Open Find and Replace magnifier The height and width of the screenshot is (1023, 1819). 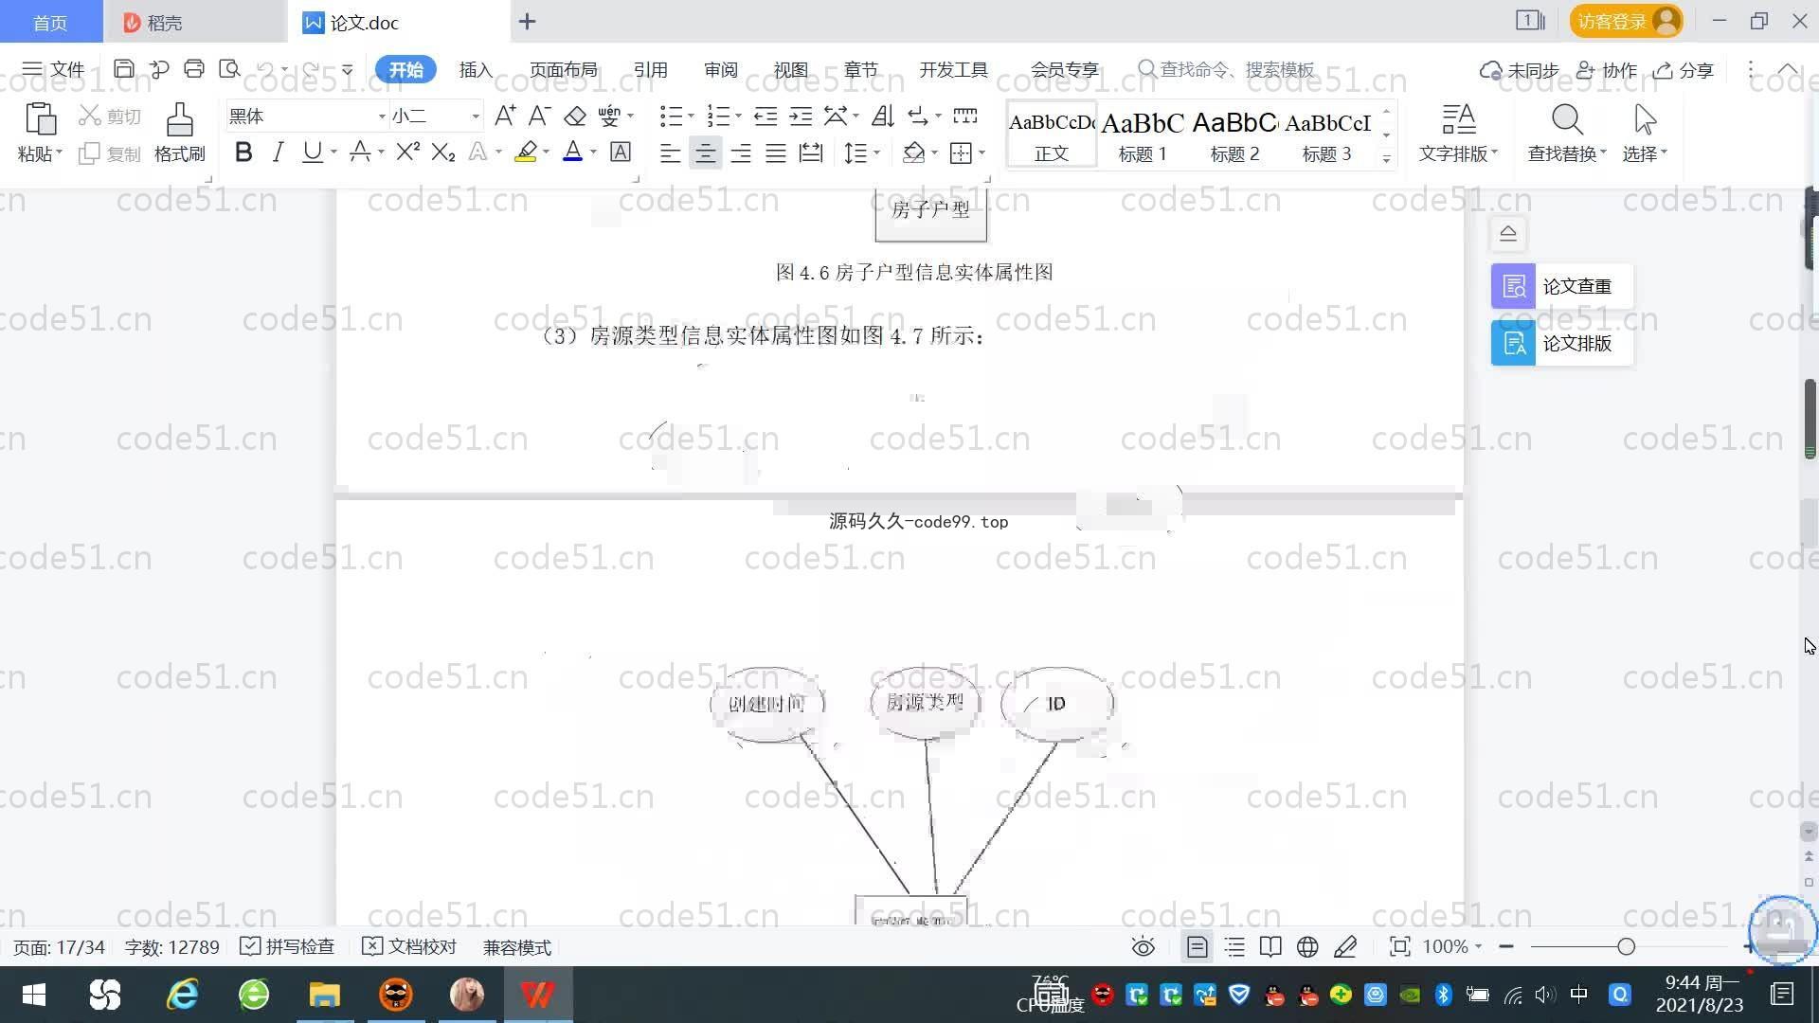pos(1567,120)
